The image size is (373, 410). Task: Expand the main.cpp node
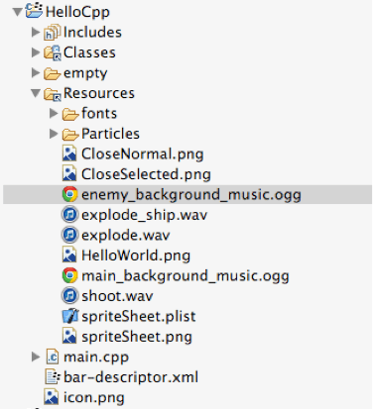36,357
